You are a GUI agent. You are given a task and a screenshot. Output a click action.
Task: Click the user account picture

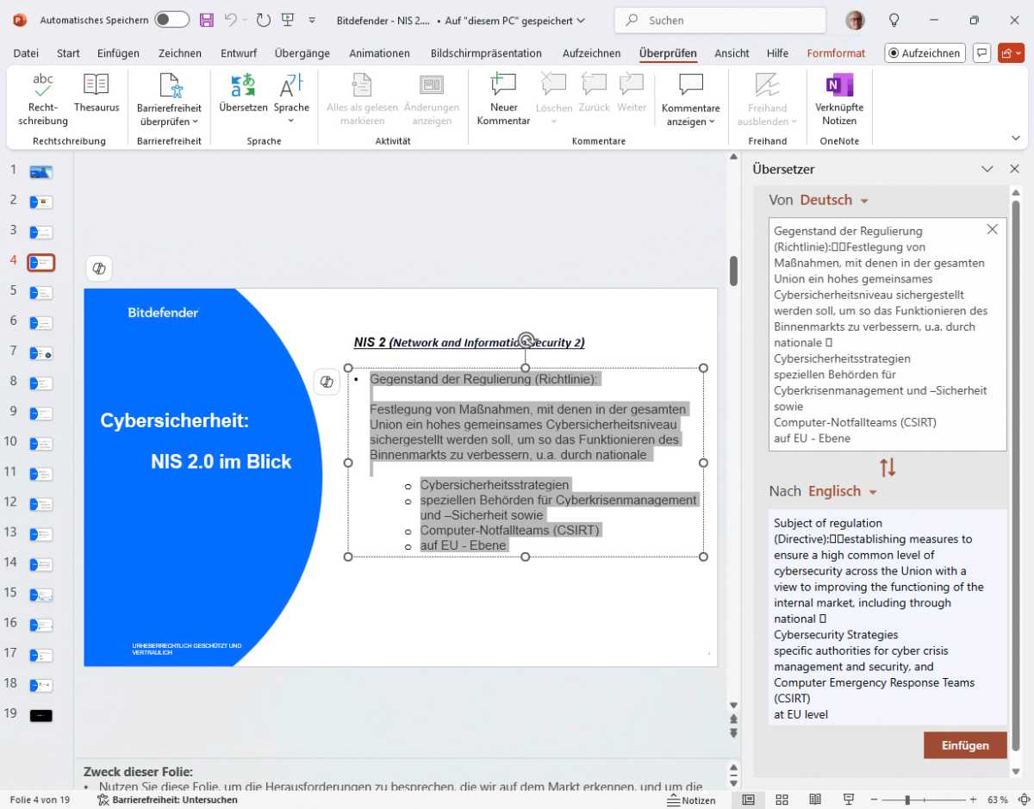(x=856, y=20)
